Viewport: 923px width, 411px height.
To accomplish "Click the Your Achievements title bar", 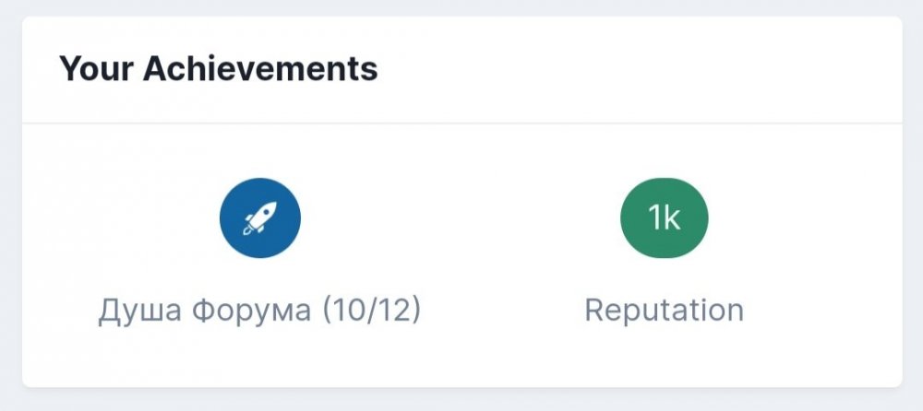I will tap(218, 70).
